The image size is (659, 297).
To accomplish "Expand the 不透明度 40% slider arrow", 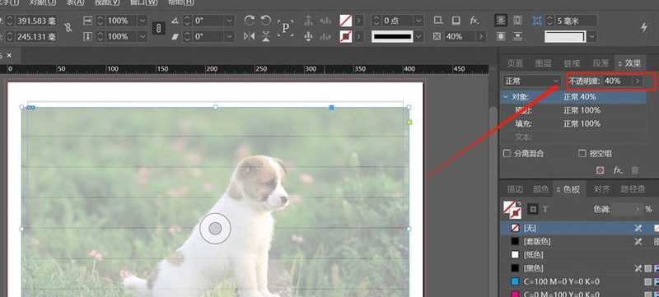I will tap(638, 81).
